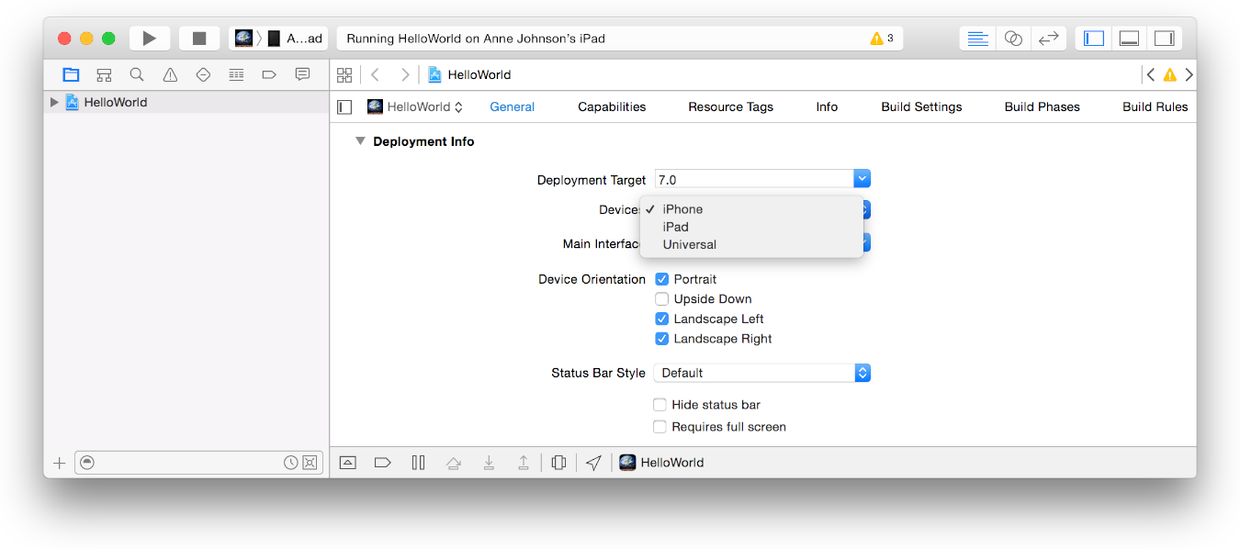Screen dimensions: 1240x549
Task: Enable Upside Down orientation
Action: pyautogui.click(x=661, y=299)
